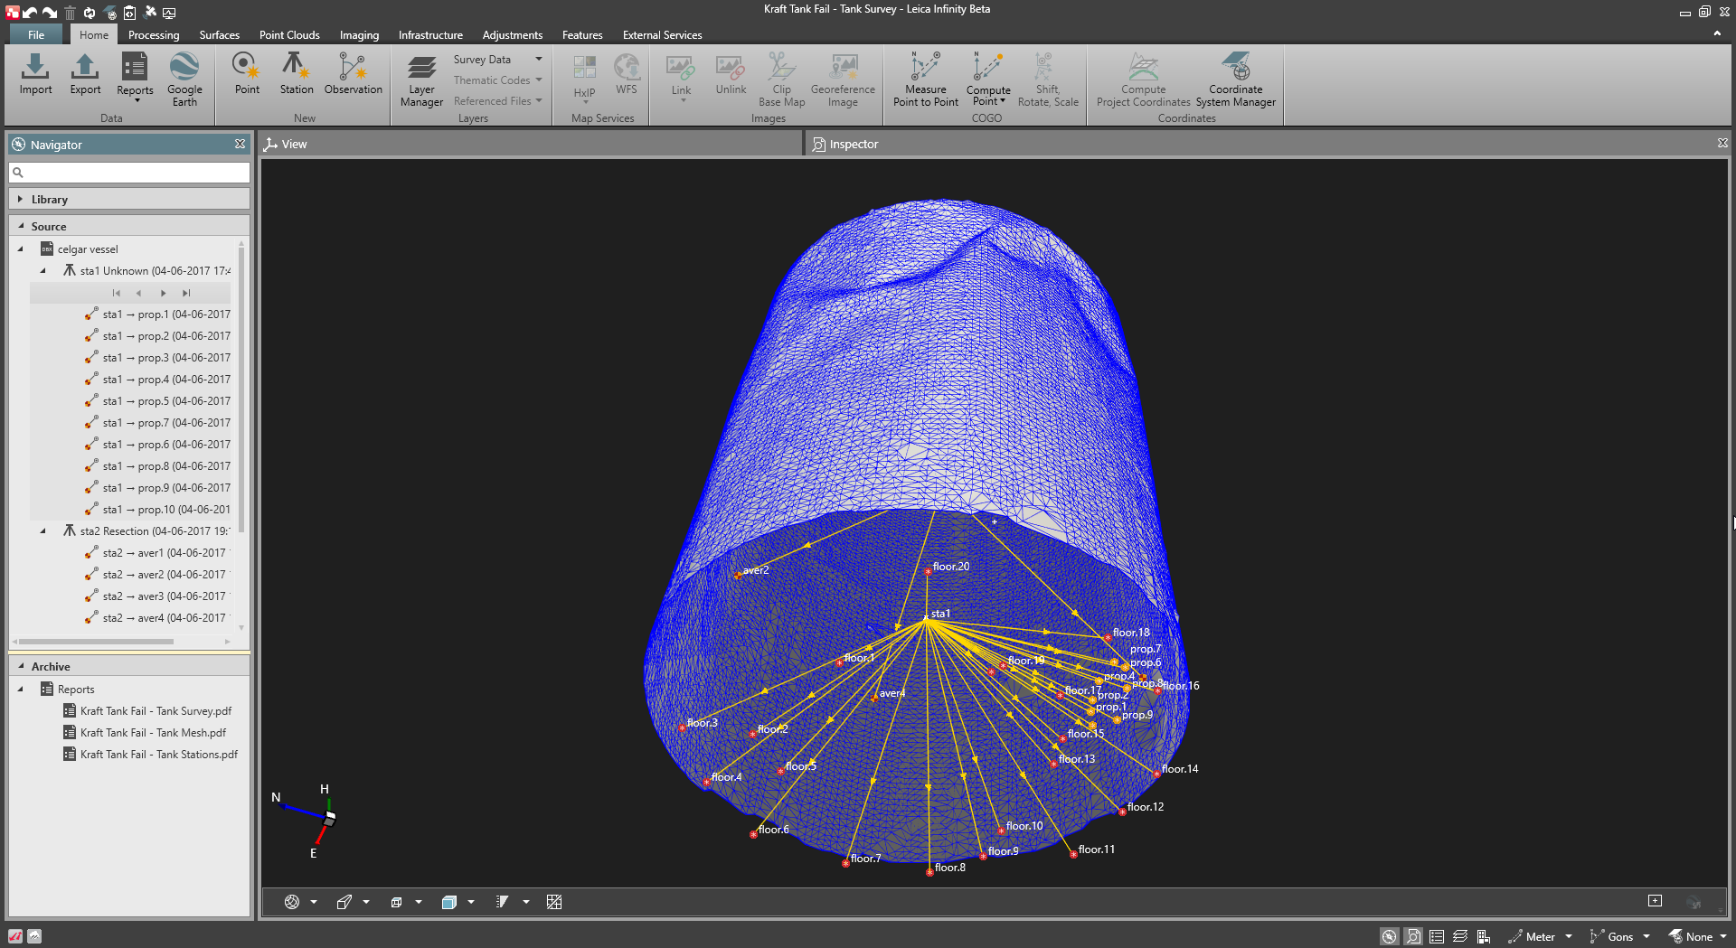Click the Navigator search field
1736x948 pixels.
coord(129,173)
